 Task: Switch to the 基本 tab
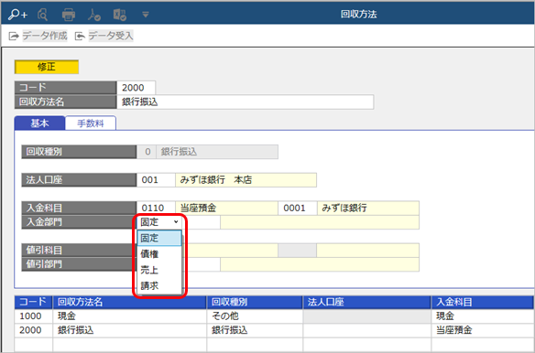39,123
